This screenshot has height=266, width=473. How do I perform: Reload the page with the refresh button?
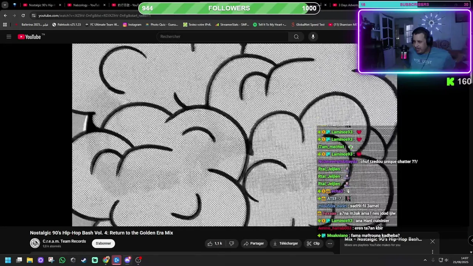point(23,16)
